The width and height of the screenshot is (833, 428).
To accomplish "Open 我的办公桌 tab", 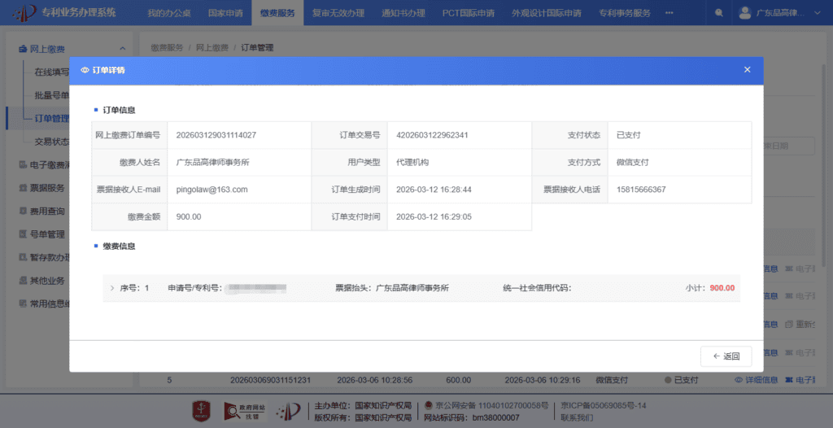I will coord(169,13).
